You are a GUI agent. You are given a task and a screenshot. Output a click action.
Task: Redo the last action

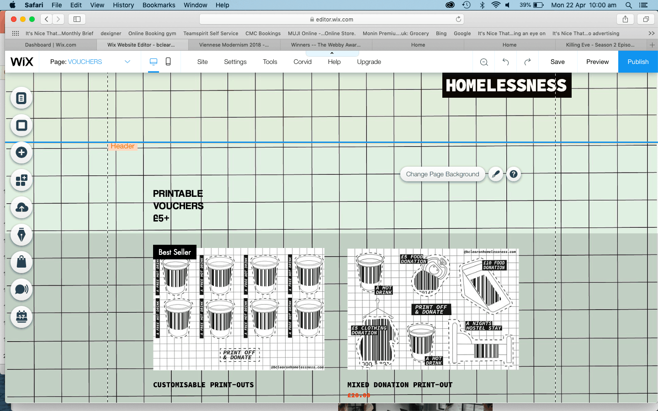(527, 62)
